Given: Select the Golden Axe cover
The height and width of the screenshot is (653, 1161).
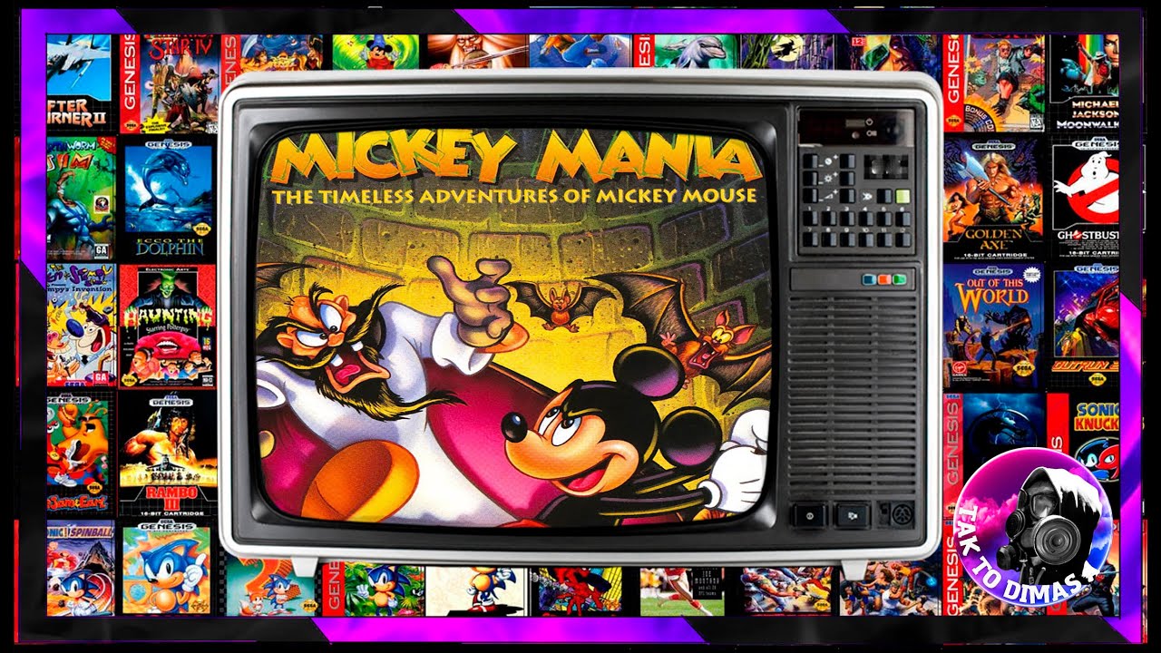Looking at the screenshot, I should click(993, 199).
